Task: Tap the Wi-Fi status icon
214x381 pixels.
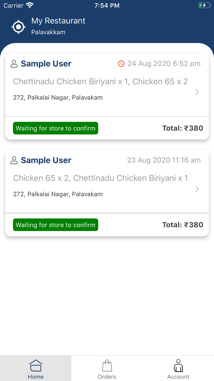Action: [30, 6]
